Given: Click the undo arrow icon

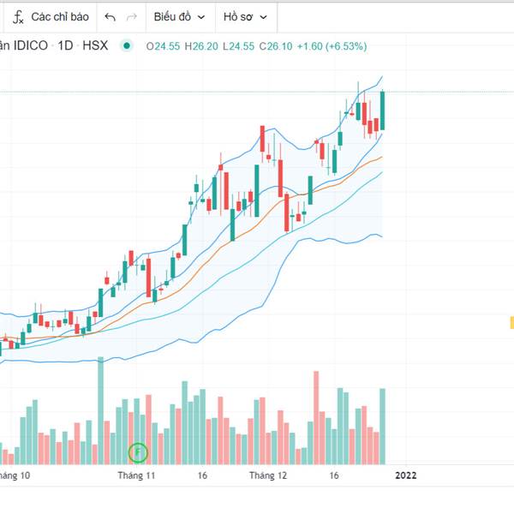Looking at the screenshot, I should click(111, 17).
